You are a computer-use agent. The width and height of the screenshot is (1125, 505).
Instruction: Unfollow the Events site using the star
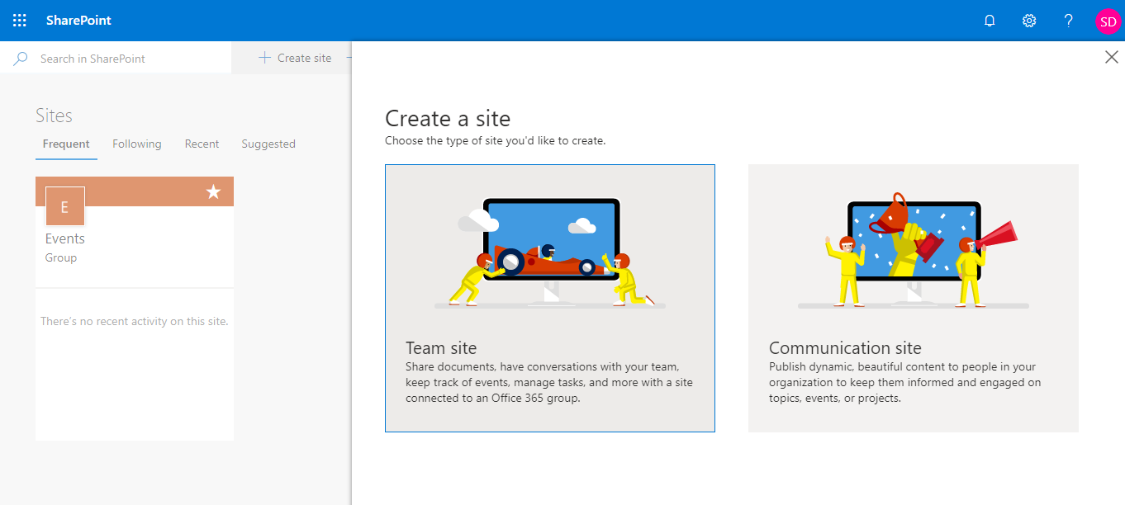coord(213,191)
